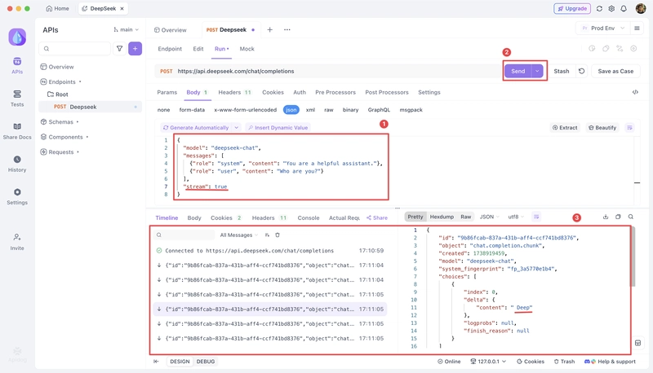Open the Mock tab
Screen dimensions: 653x373
point(247,49)
